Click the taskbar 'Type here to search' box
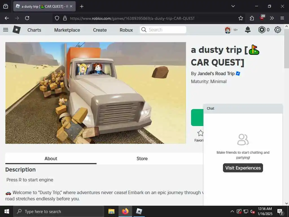The height and width of the screenshot is (217, 289). (x=59, y=211)
